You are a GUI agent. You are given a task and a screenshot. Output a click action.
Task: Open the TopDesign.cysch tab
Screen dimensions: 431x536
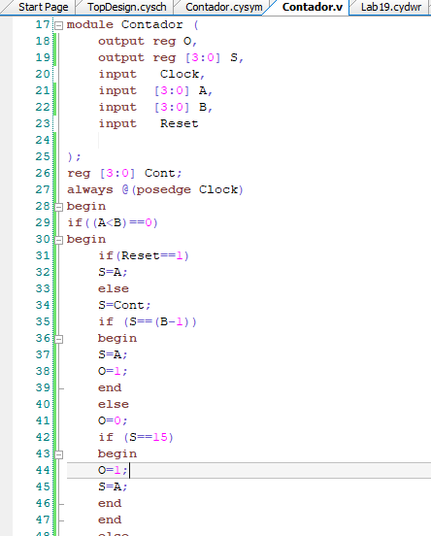127,7
